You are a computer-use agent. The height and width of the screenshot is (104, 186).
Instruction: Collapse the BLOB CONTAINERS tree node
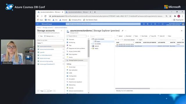91,39
